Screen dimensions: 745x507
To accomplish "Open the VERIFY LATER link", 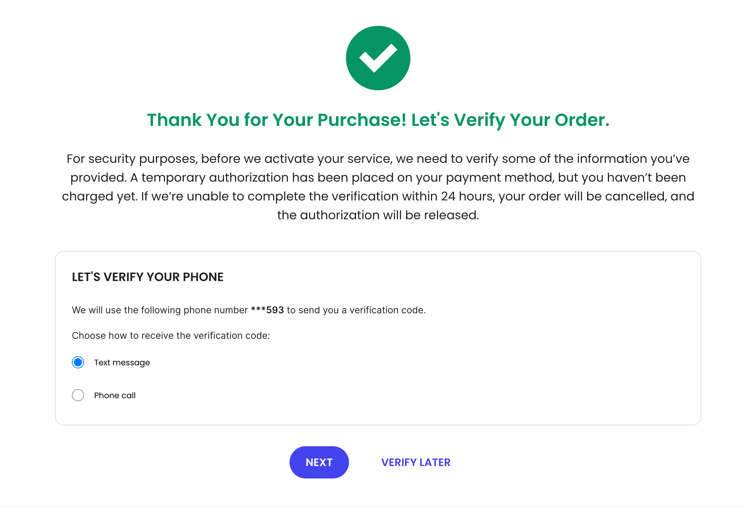I will point(416,462).
